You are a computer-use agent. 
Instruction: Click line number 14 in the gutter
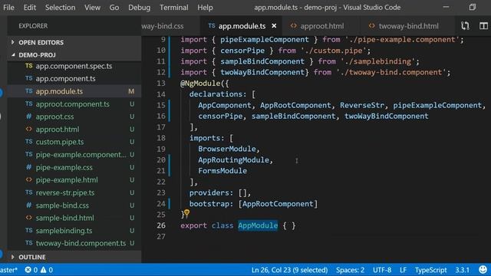click(161, 94)
